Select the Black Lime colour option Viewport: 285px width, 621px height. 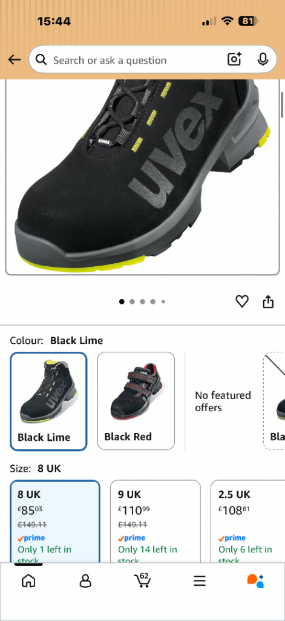pyautogui.click(x=48, y=401)
